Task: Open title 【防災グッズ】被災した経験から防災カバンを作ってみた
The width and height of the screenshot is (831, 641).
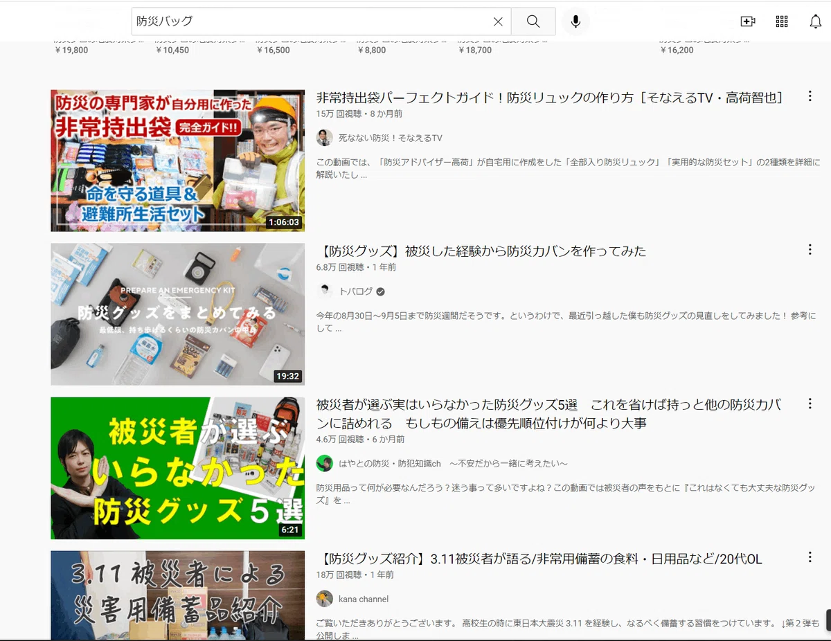Action: (481, 251)
